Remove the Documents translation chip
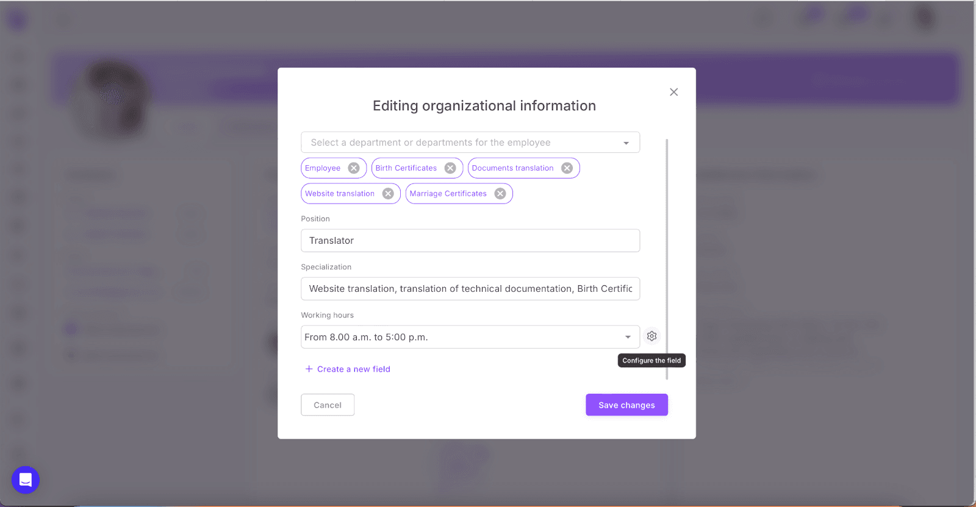This screenshot has height=507, width=976. click(567, 168)
